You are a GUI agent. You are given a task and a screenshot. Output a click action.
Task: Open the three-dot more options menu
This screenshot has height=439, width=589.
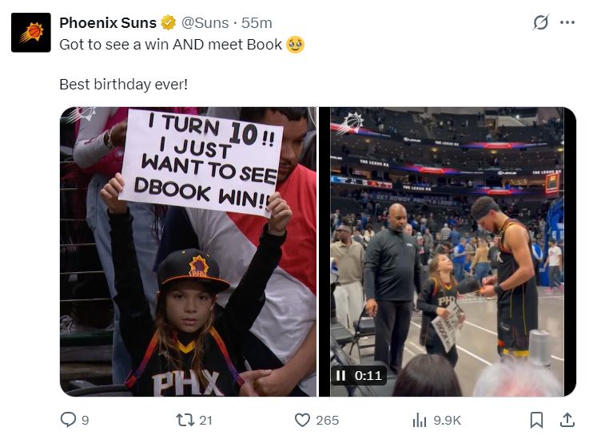[567, 23]
